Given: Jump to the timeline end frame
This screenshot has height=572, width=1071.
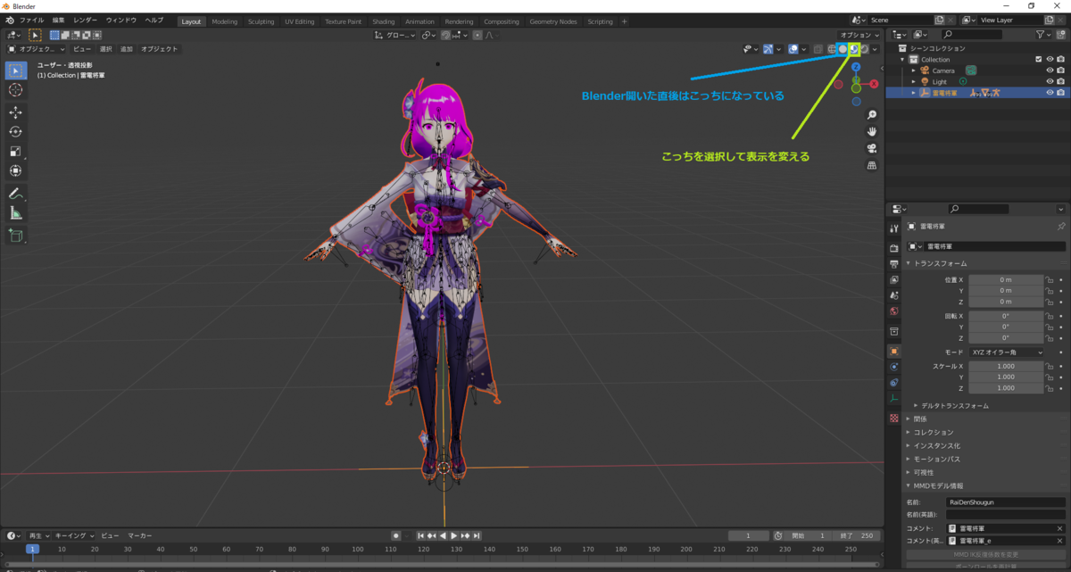Looking at the screenshot, I should [477, 535].
